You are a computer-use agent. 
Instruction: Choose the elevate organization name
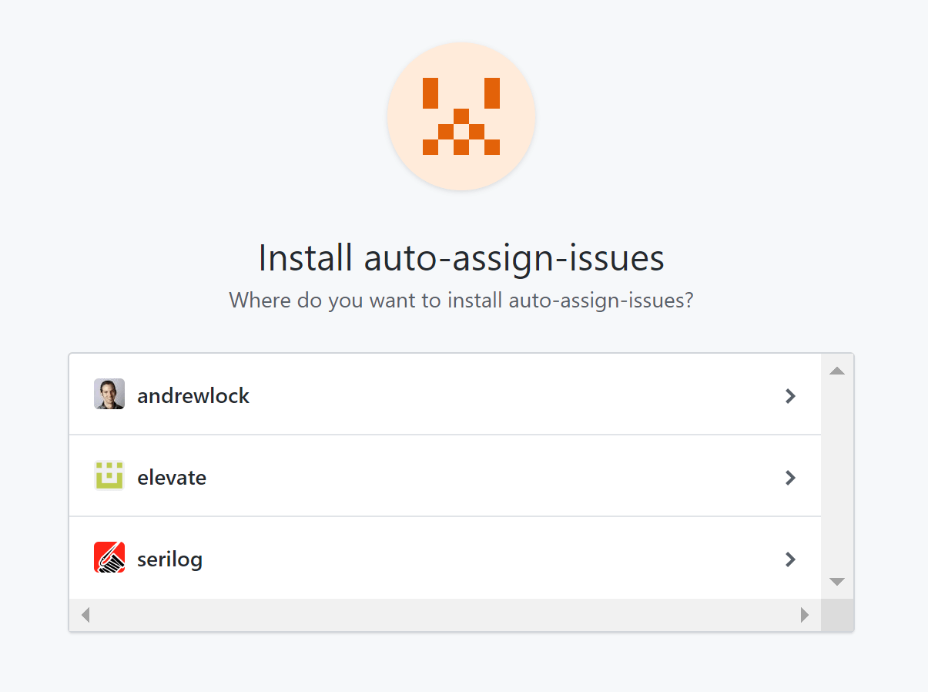pyautogui.click(x=172, y=477)
